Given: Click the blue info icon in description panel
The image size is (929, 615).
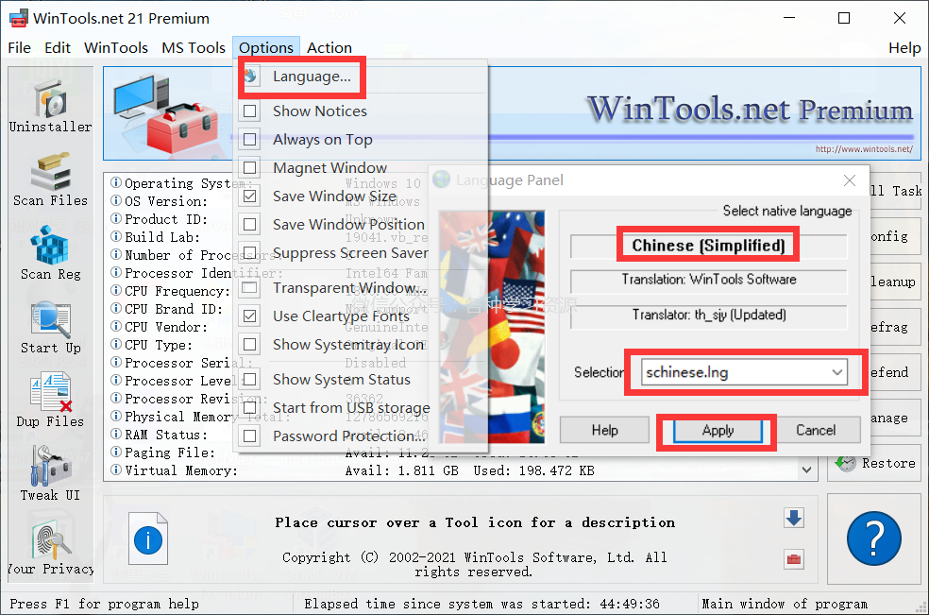Looking at the screenshot, I should [148, 540].
